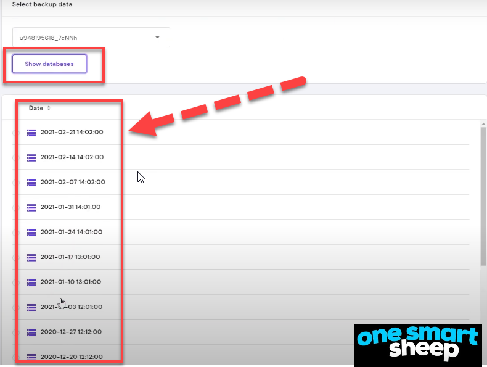Click the scrollbar up arrow
Screen dimensions: 487x367
(x=483, y=124)
